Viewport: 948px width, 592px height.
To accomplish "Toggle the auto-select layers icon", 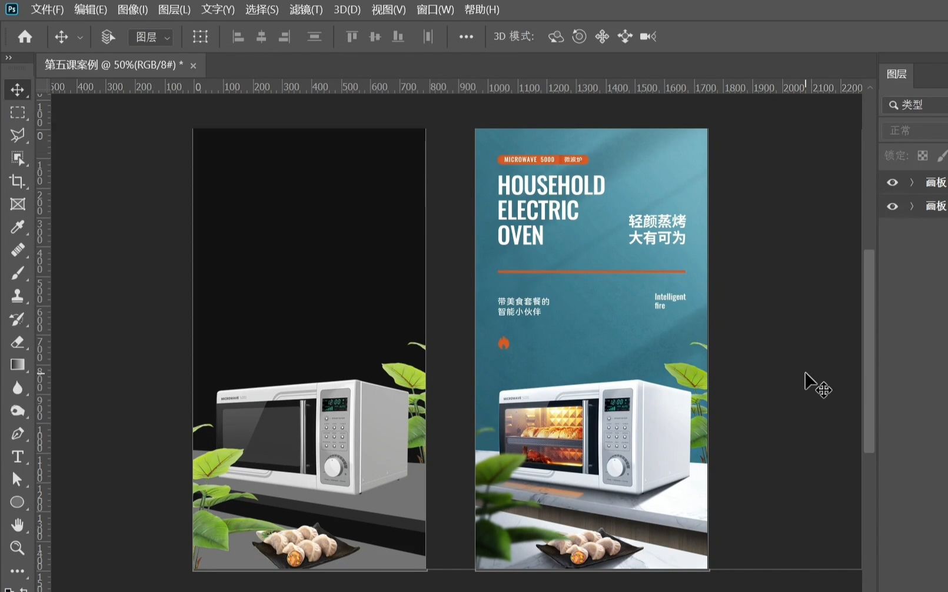I will pyautogui.click(x=108, y=36).
